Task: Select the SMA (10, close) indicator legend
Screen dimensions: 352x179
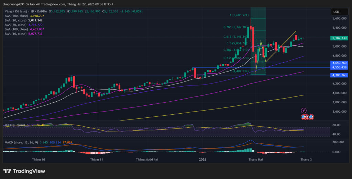Action: [x=15, y=34]
